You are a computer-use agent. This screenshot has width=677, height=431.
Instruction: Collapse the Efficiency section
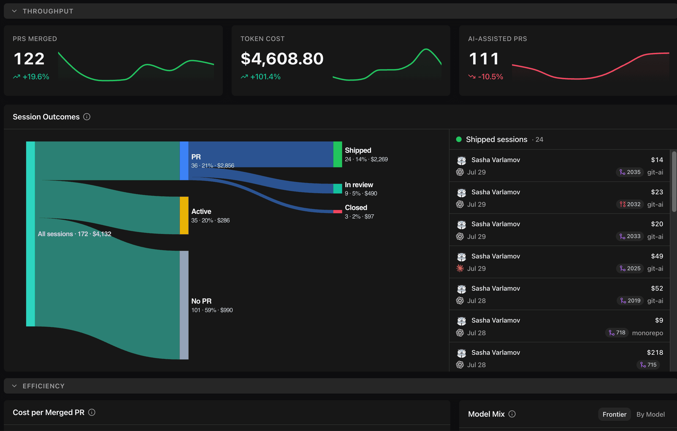click(x=14, y=386)
